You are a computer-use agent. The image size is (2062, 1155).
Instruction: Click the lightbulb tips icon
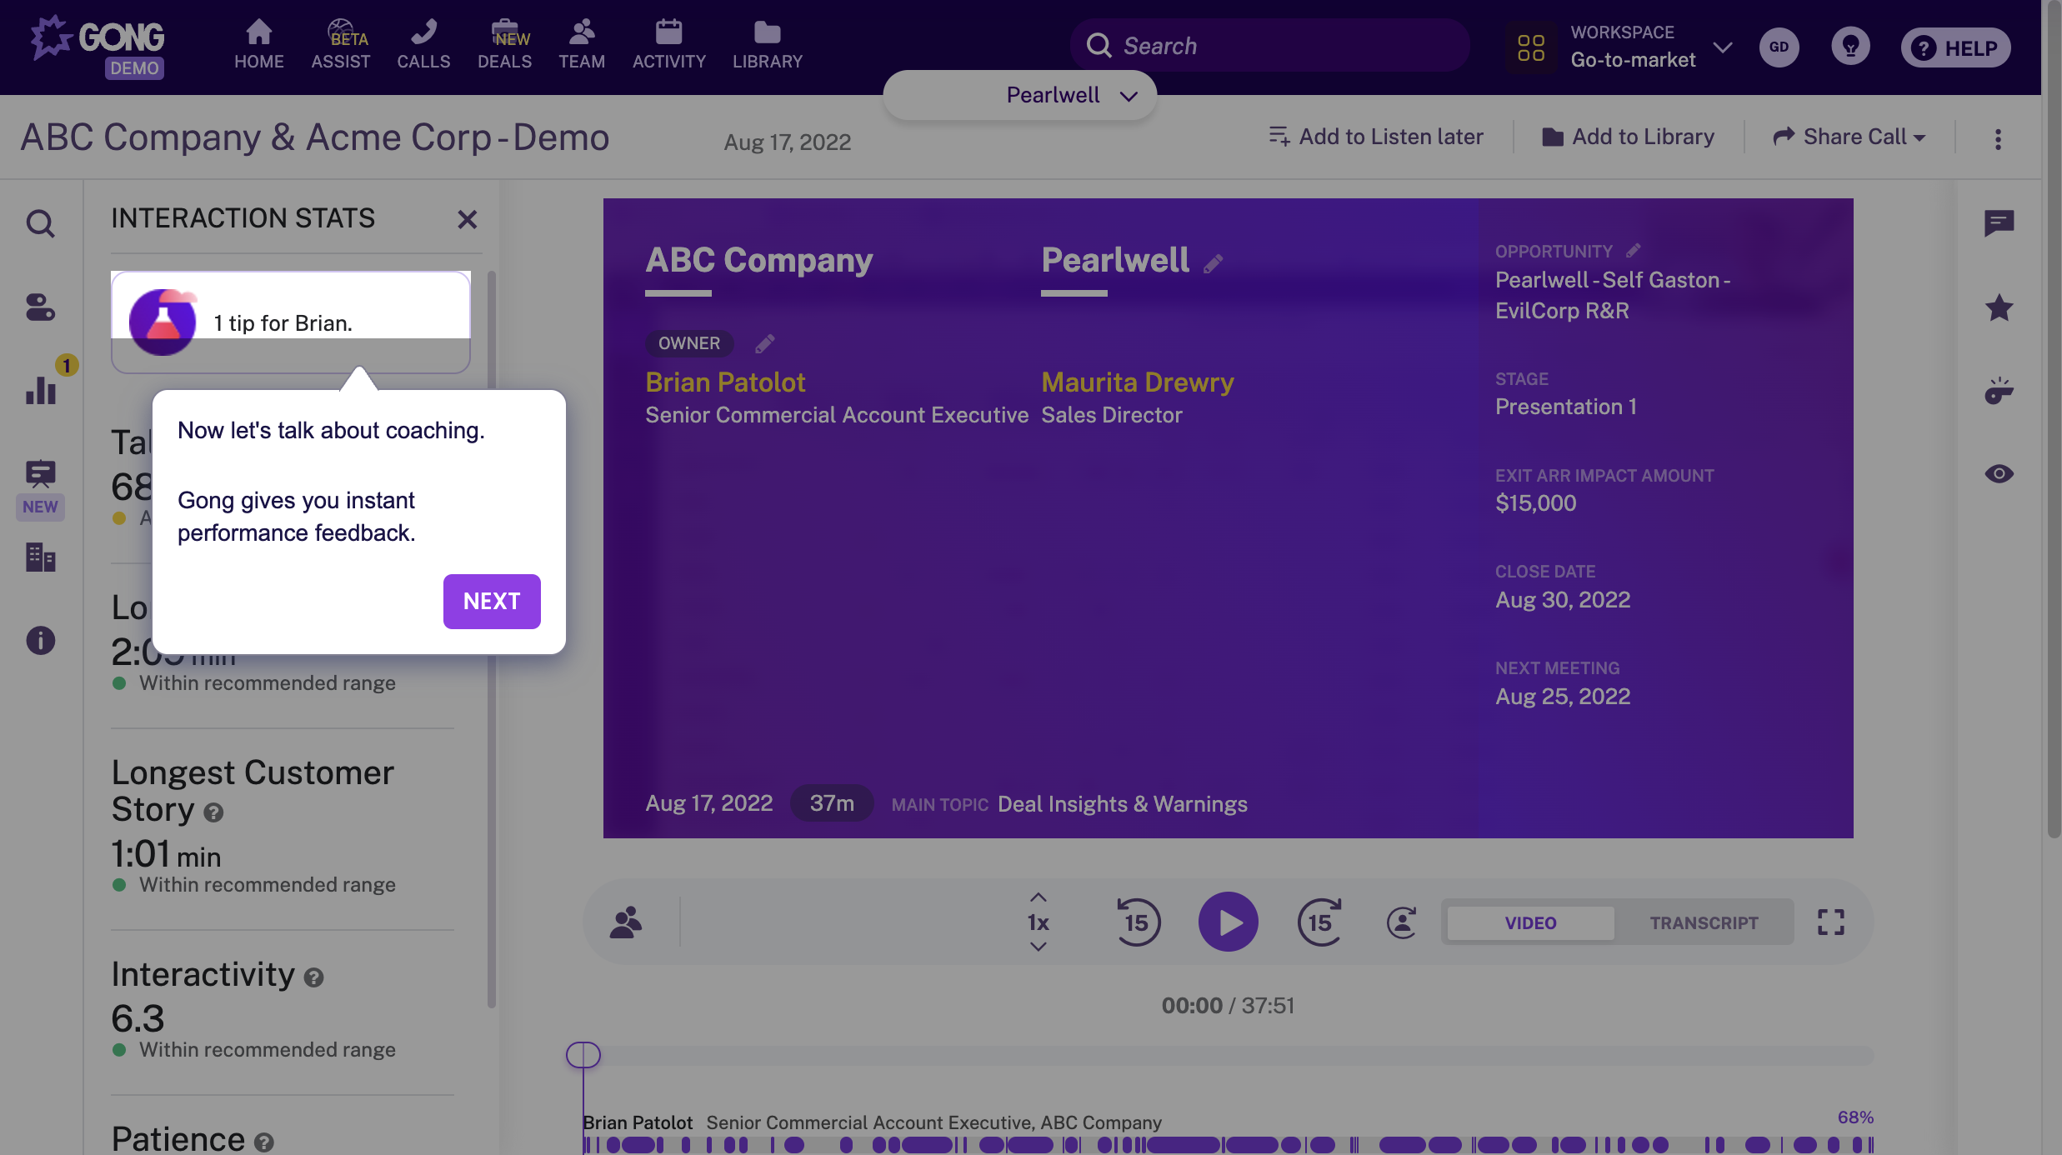click(1850, 47)
